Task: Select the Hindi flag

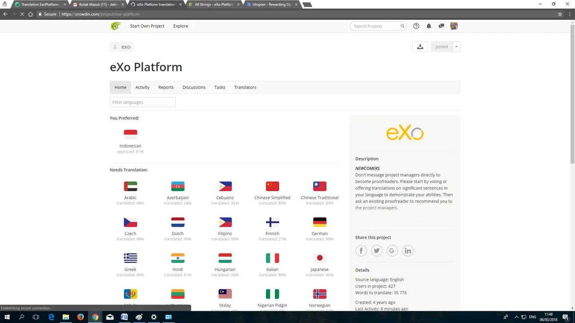Action: click(x=178, y=258)
